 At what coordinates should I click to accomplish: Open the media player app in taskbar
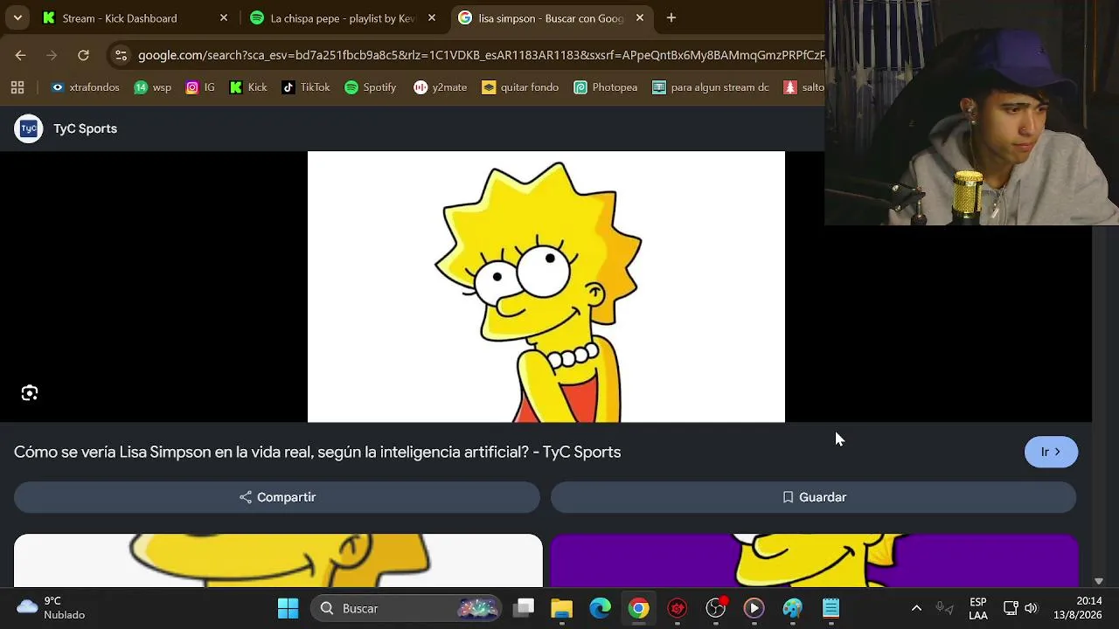pos(754,608)
